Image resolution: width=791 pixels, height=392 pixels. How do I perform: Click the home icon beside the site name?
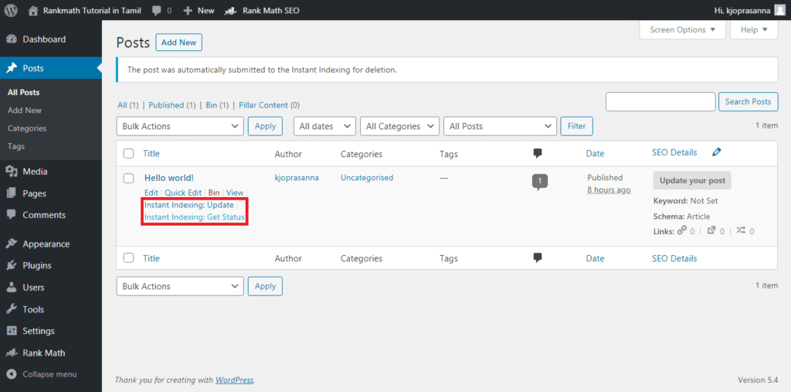(33, 10)
